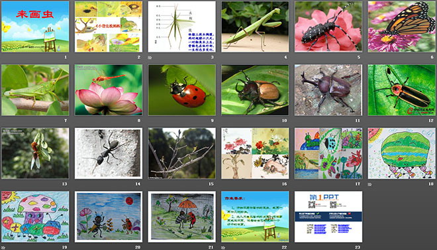Click the slide number 12 label
The height and width of the screenshot is (250, 437).
pos(431,121)
